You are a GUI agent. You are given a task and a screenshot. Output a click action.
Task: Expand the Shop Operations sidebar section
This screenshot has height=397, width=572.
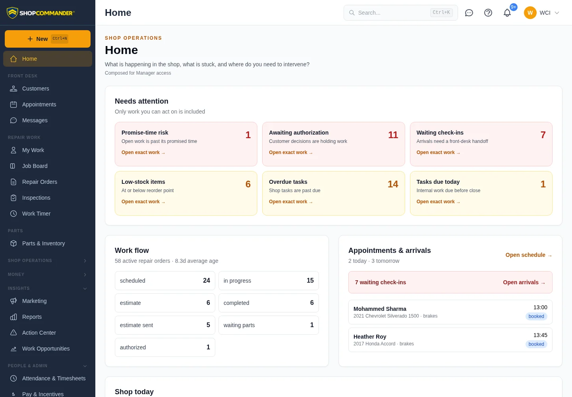[48, 260]
